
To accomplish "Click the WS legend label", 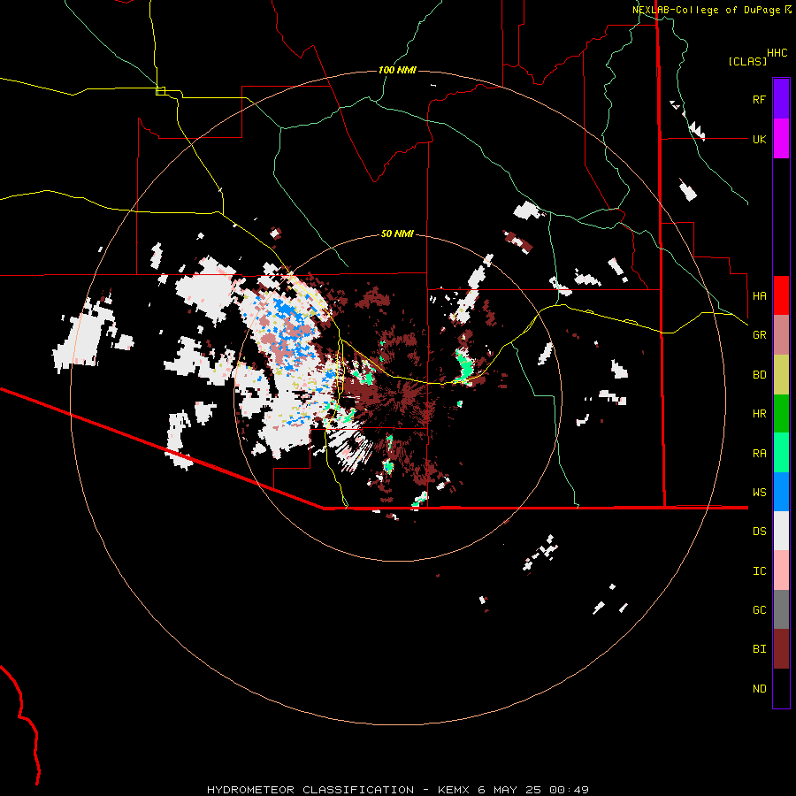I will (759, 493).
